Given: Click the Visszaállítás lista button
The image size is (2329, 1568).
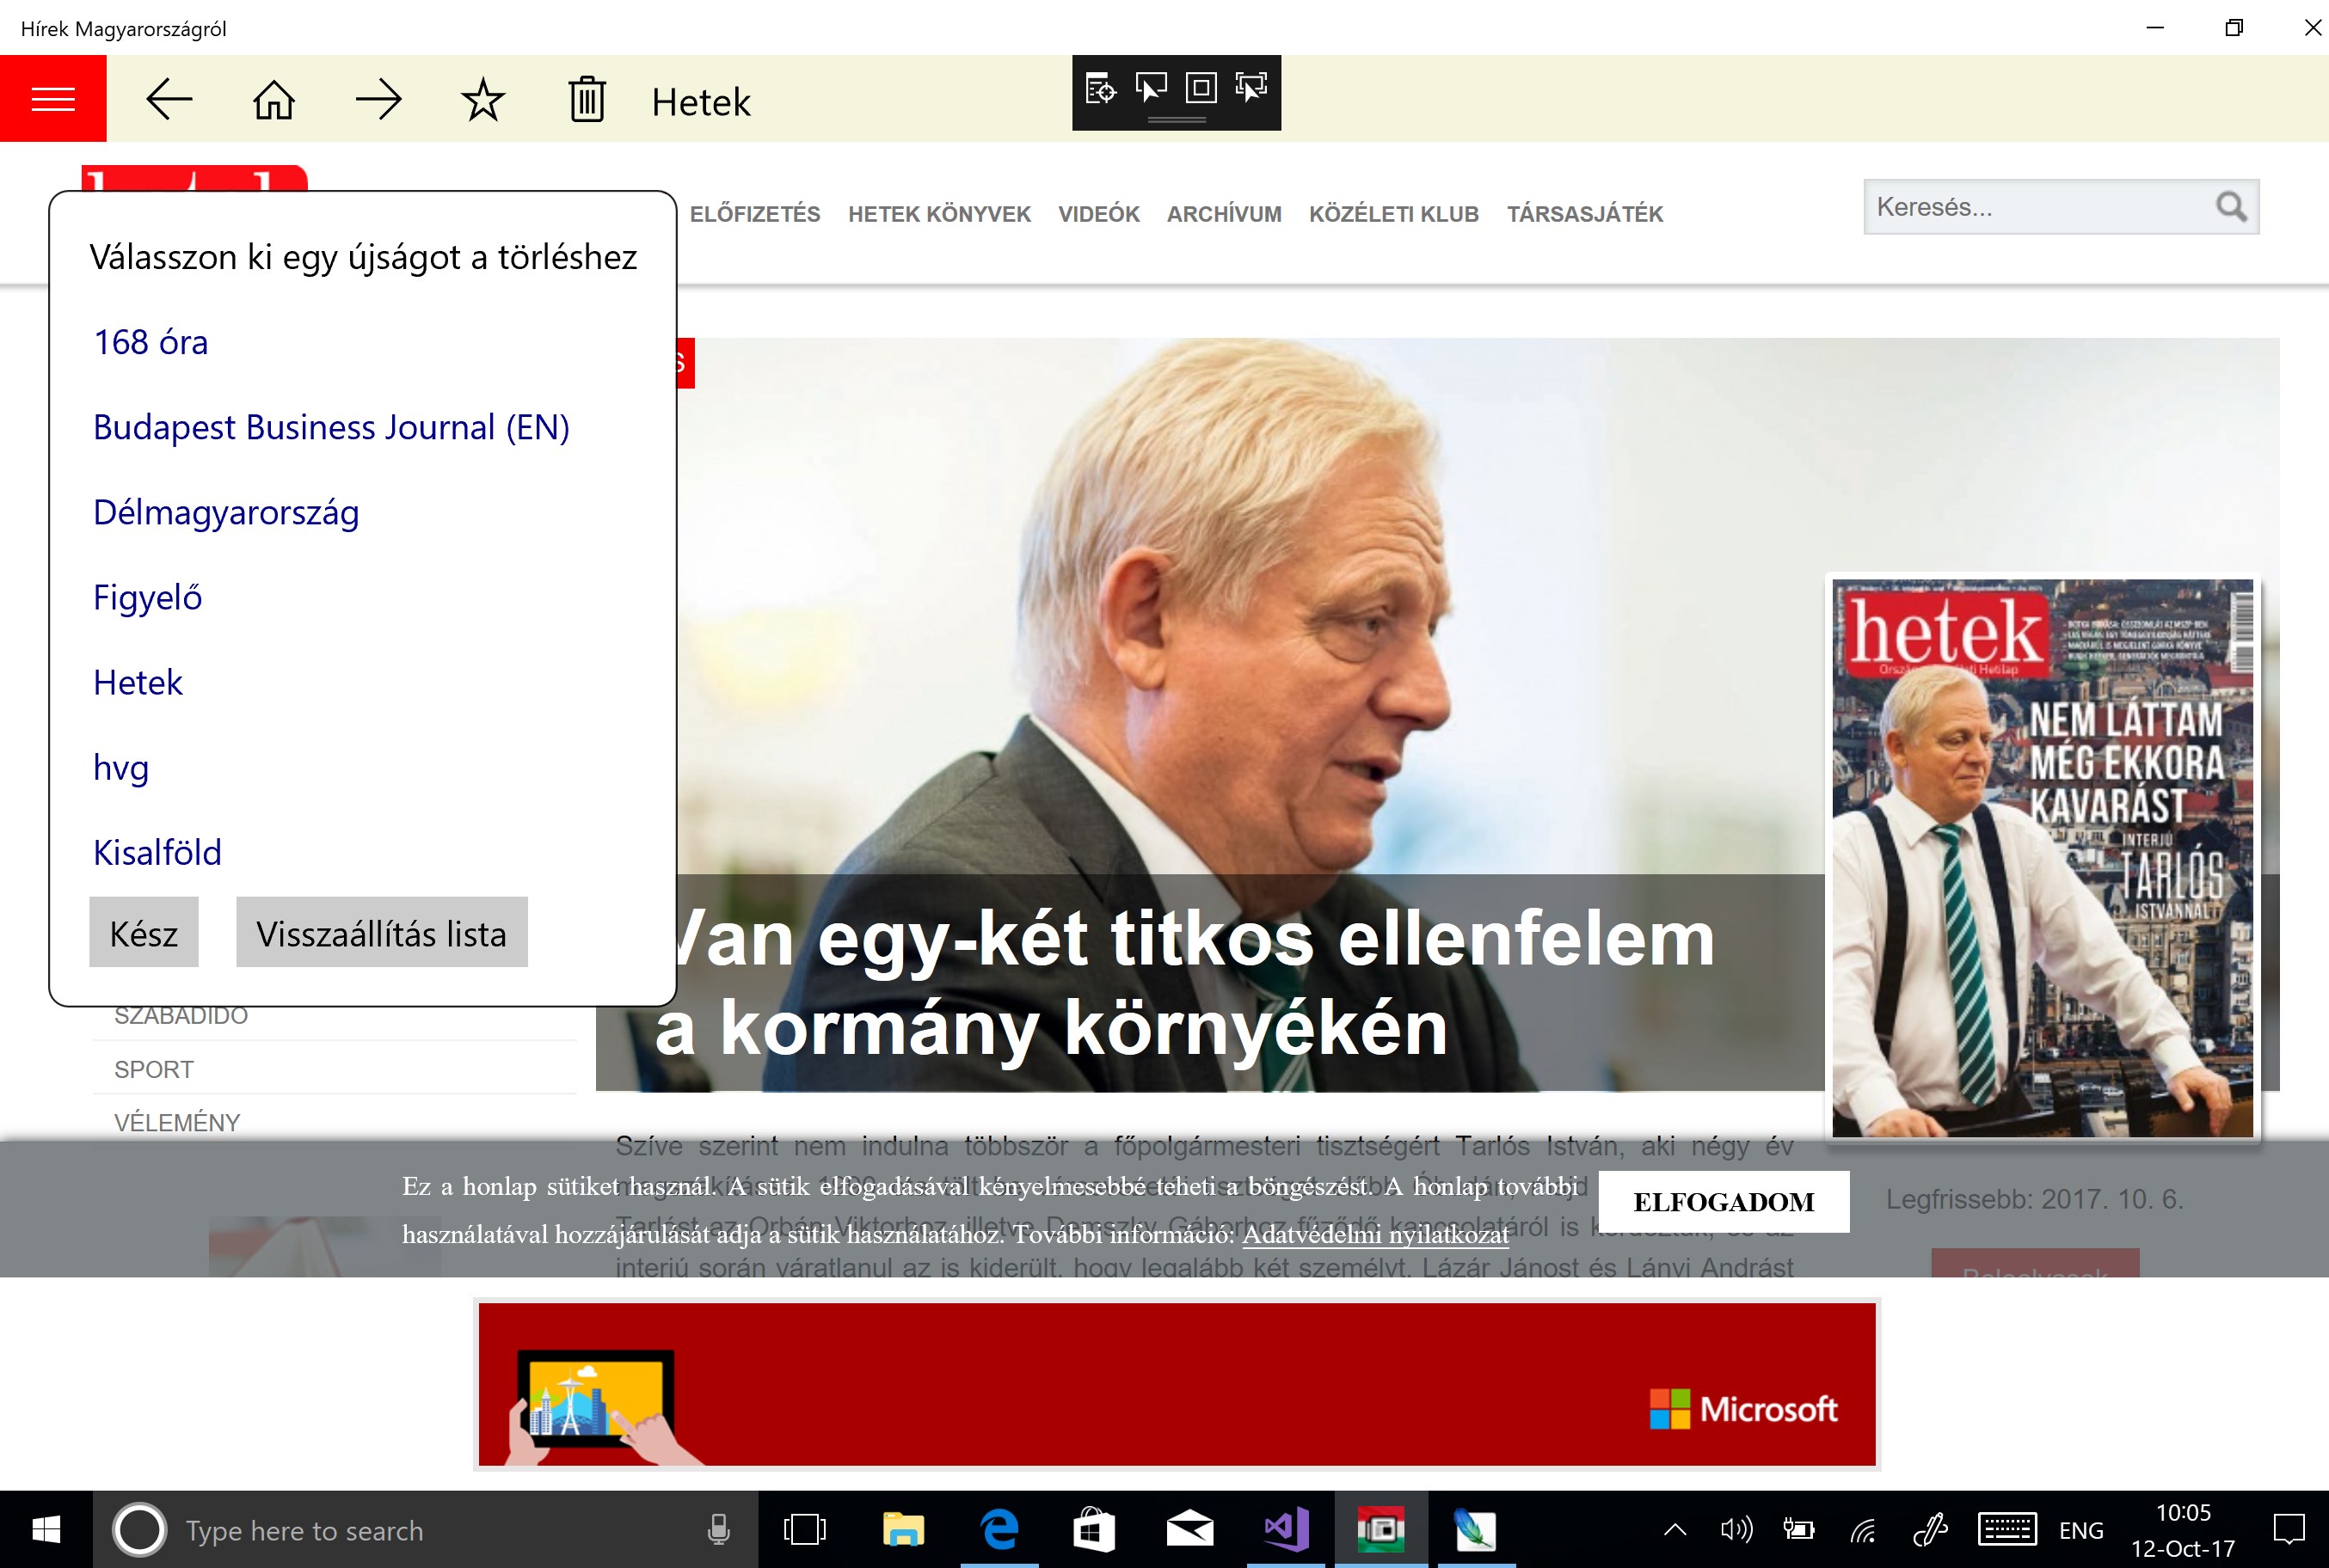Looking at the screenshot, I should click(381, 933).
